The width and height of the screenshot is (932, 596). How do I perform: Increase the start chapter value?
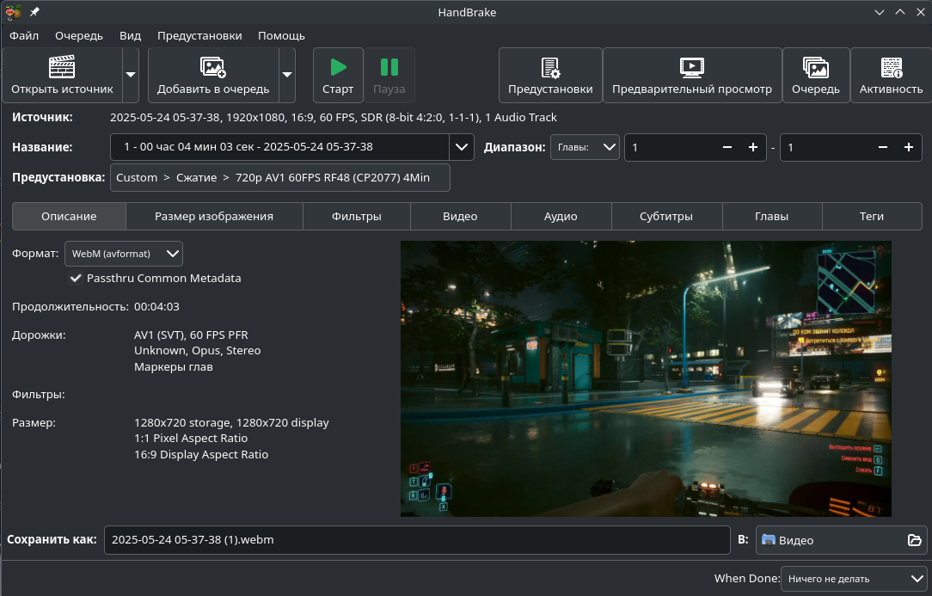click(x=753, y=147)
